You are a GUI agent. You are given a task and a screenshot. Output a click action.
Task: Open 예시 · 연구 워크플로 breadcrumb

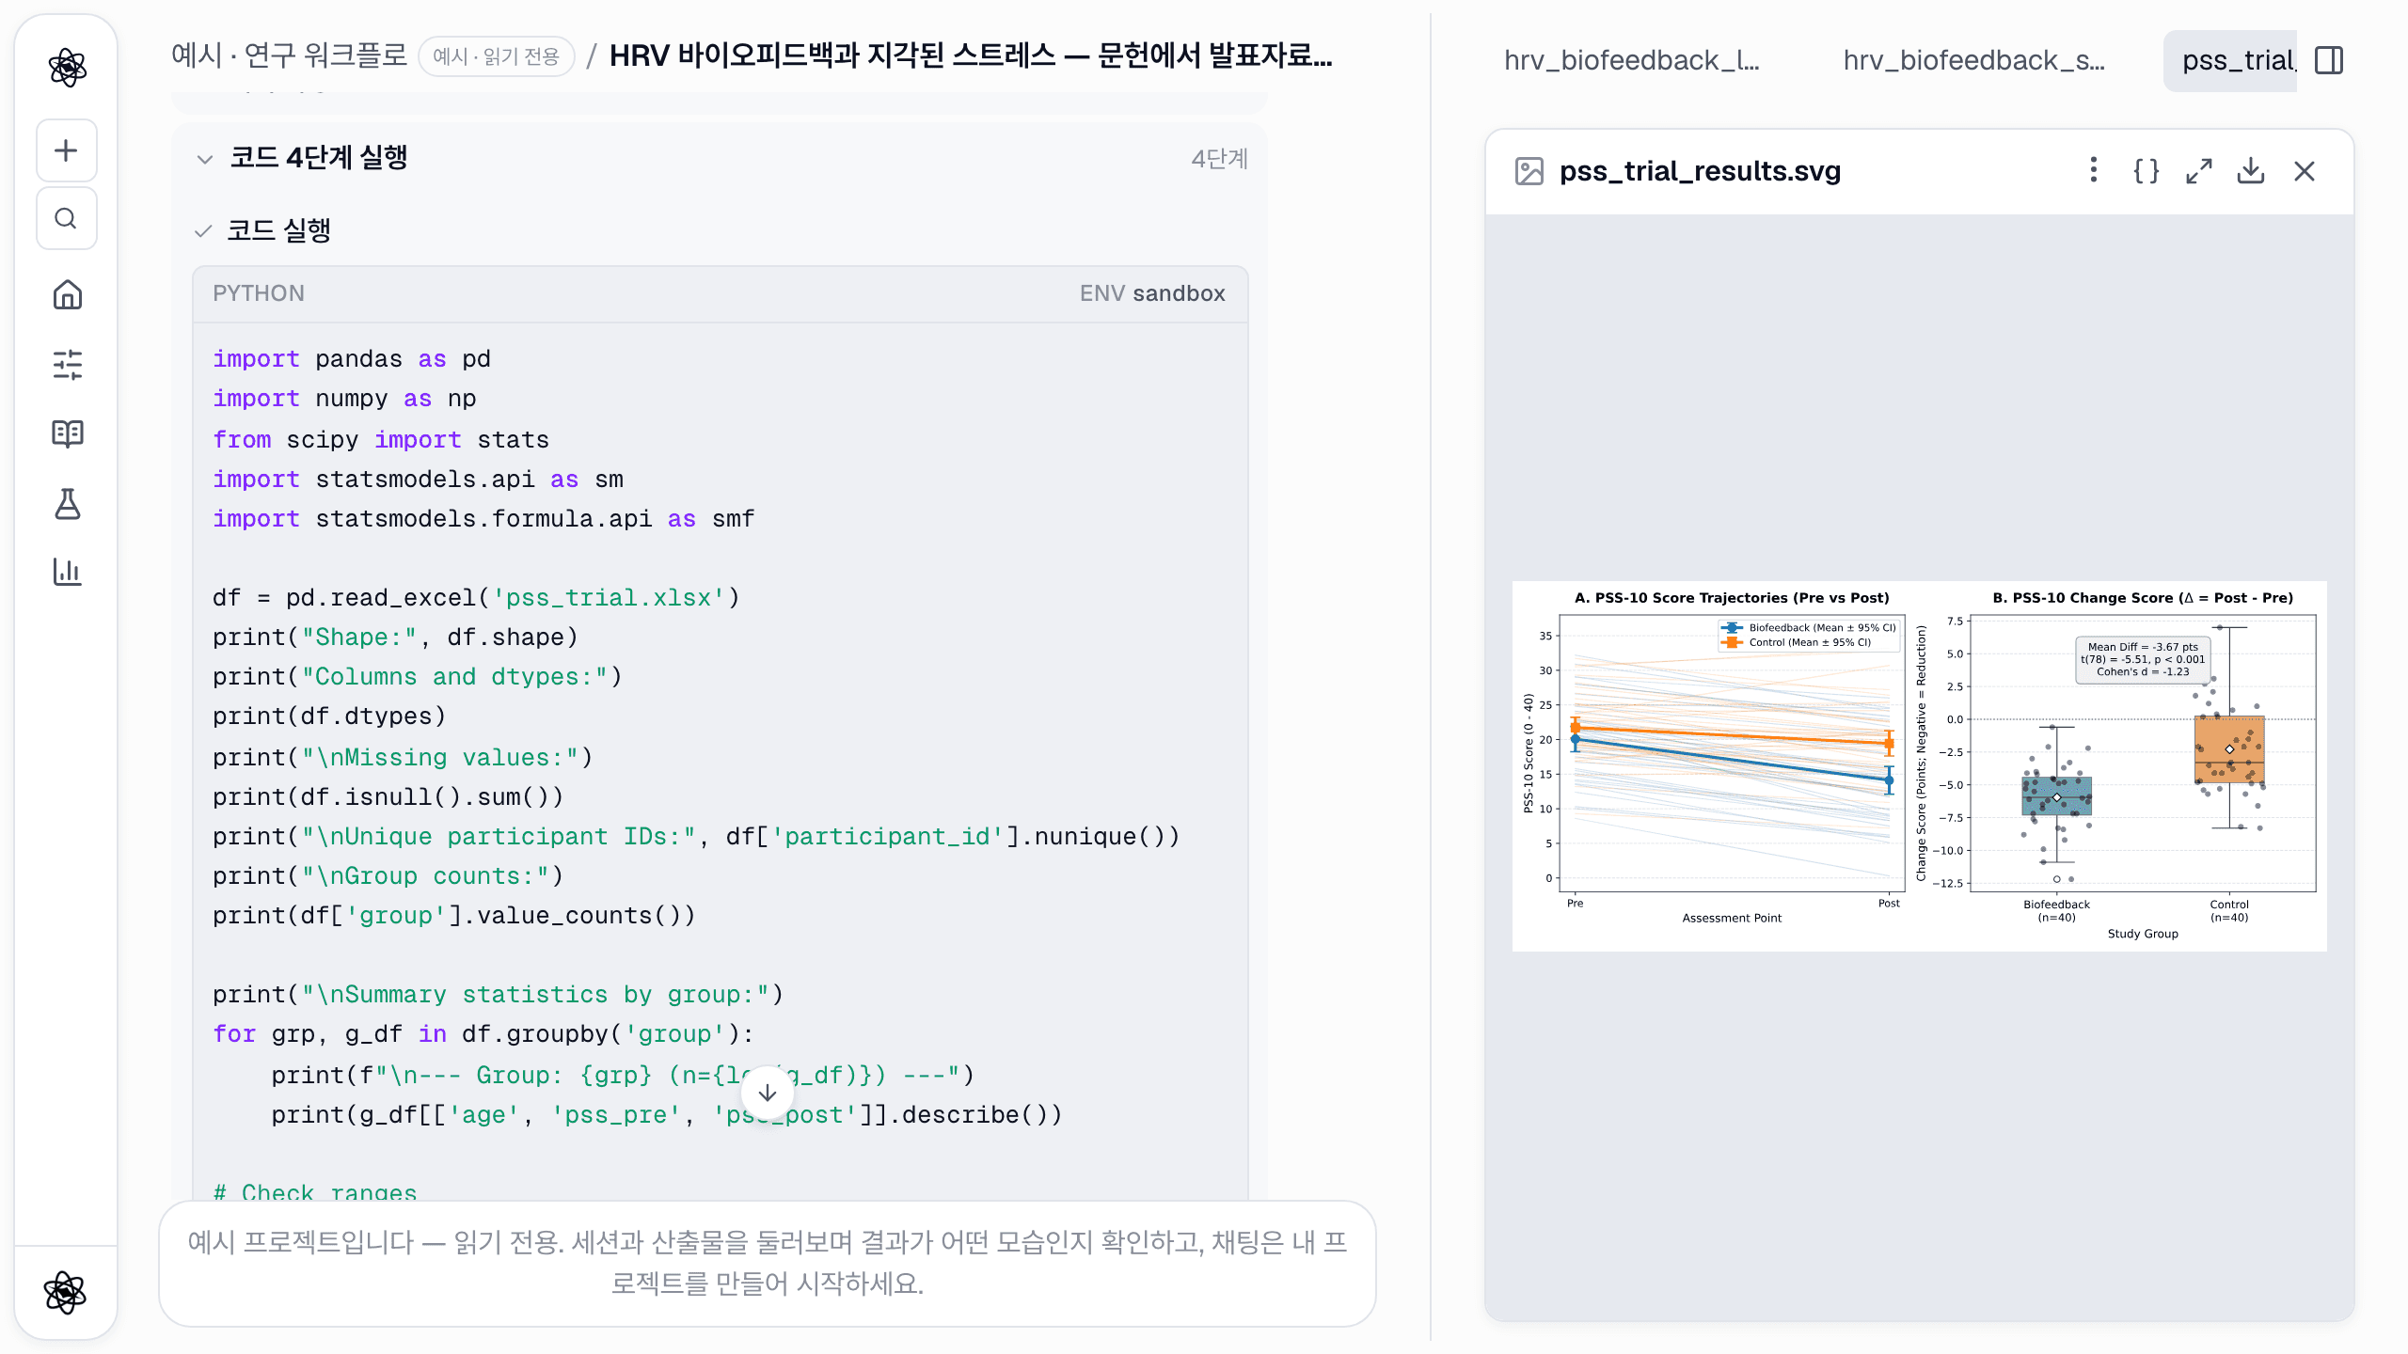point(289,55)
